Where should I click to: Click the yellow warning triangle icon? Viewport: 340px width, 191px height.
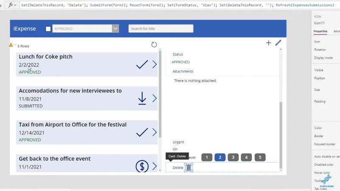pyautogui.click(x=11, y=45)
